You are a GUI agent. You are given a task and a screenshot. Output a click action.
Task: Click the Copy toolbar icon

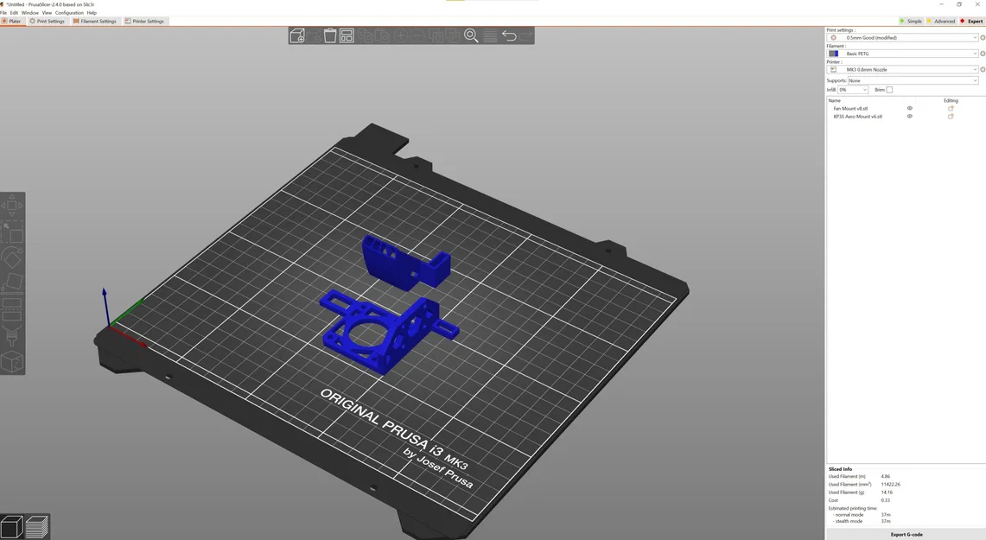366,35
